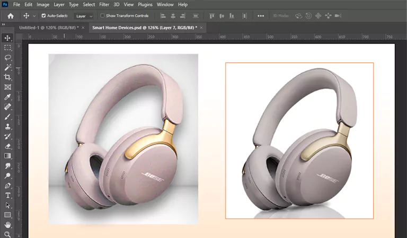Distribute vertically icon in options bar
The width and height of the screenshot is (407, 238).
click(x=196, y=16)
